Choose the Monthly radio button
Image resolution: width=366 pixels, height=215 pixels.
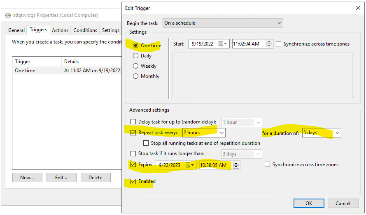click(135, 76)
